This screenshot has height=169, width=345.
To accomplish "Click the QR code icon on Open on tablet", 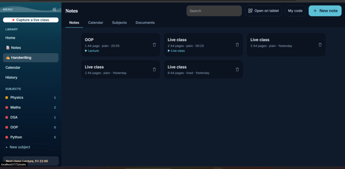I will click(x=250, y=11).
